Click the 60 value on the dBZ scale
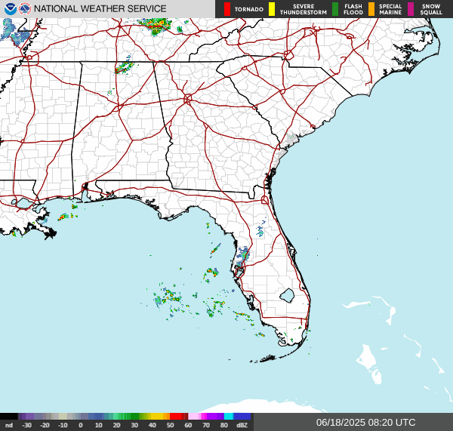Screen dimensions: 453x431 188,425
